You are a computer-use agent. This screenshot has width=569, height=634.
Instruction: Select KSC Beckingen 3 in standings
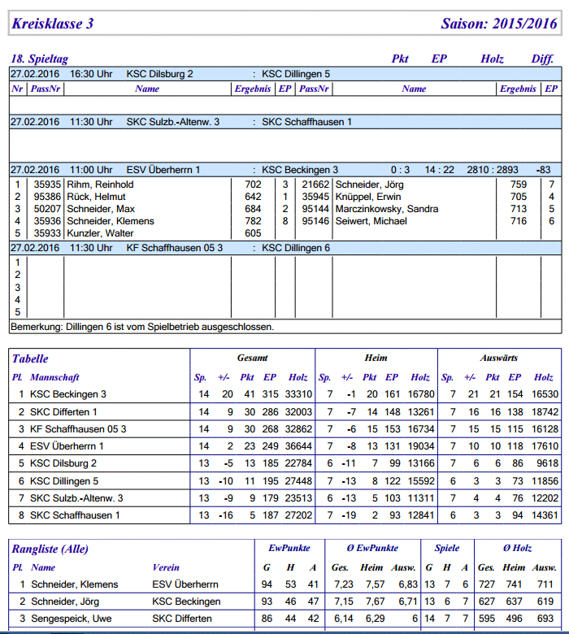coord(68,394)
